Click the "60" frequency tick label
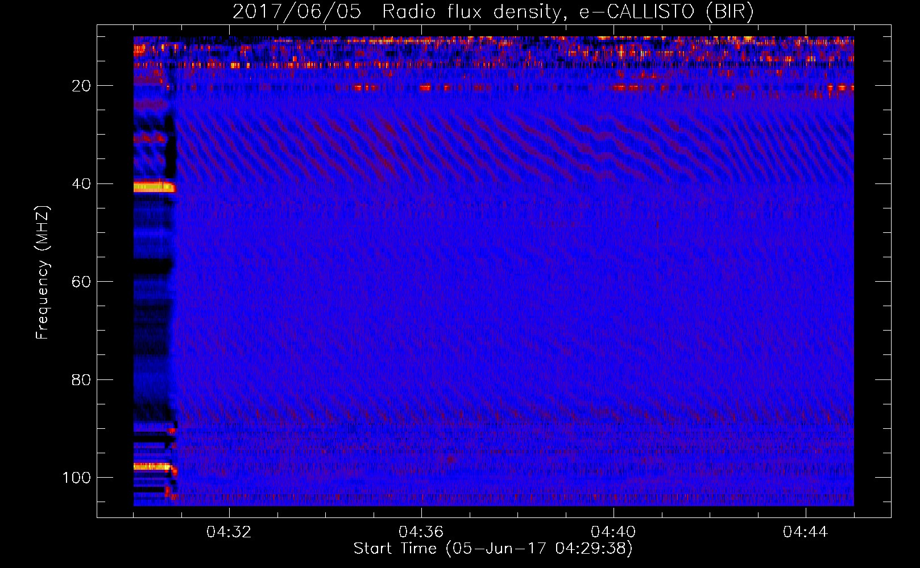Image resolution: width=920 pixels, height=568 pixels. (81, 282)
